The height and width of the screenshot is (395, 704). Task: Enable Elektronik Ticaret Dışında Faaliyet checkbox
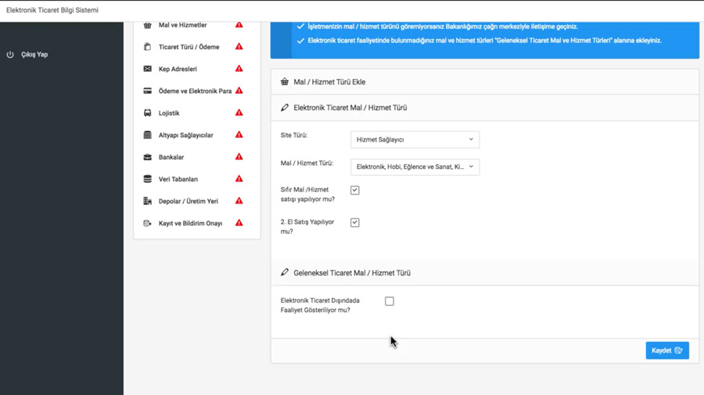coord(390,301)
